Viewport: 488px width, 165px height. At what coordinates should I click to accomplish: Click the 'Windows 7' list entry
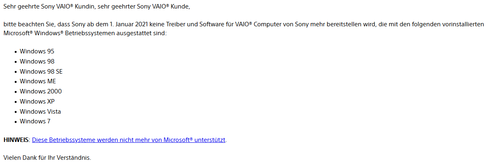tap(35, 121)
